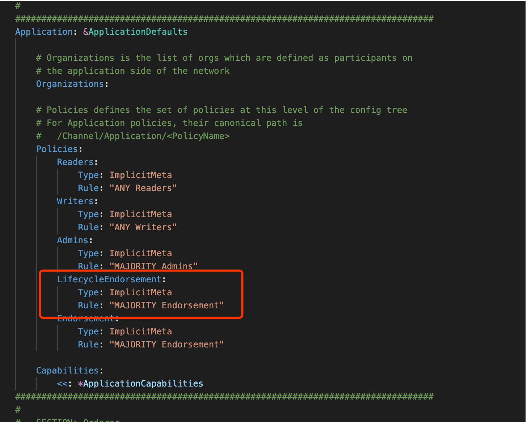Click the 'Application' key at top

point(44,32)
